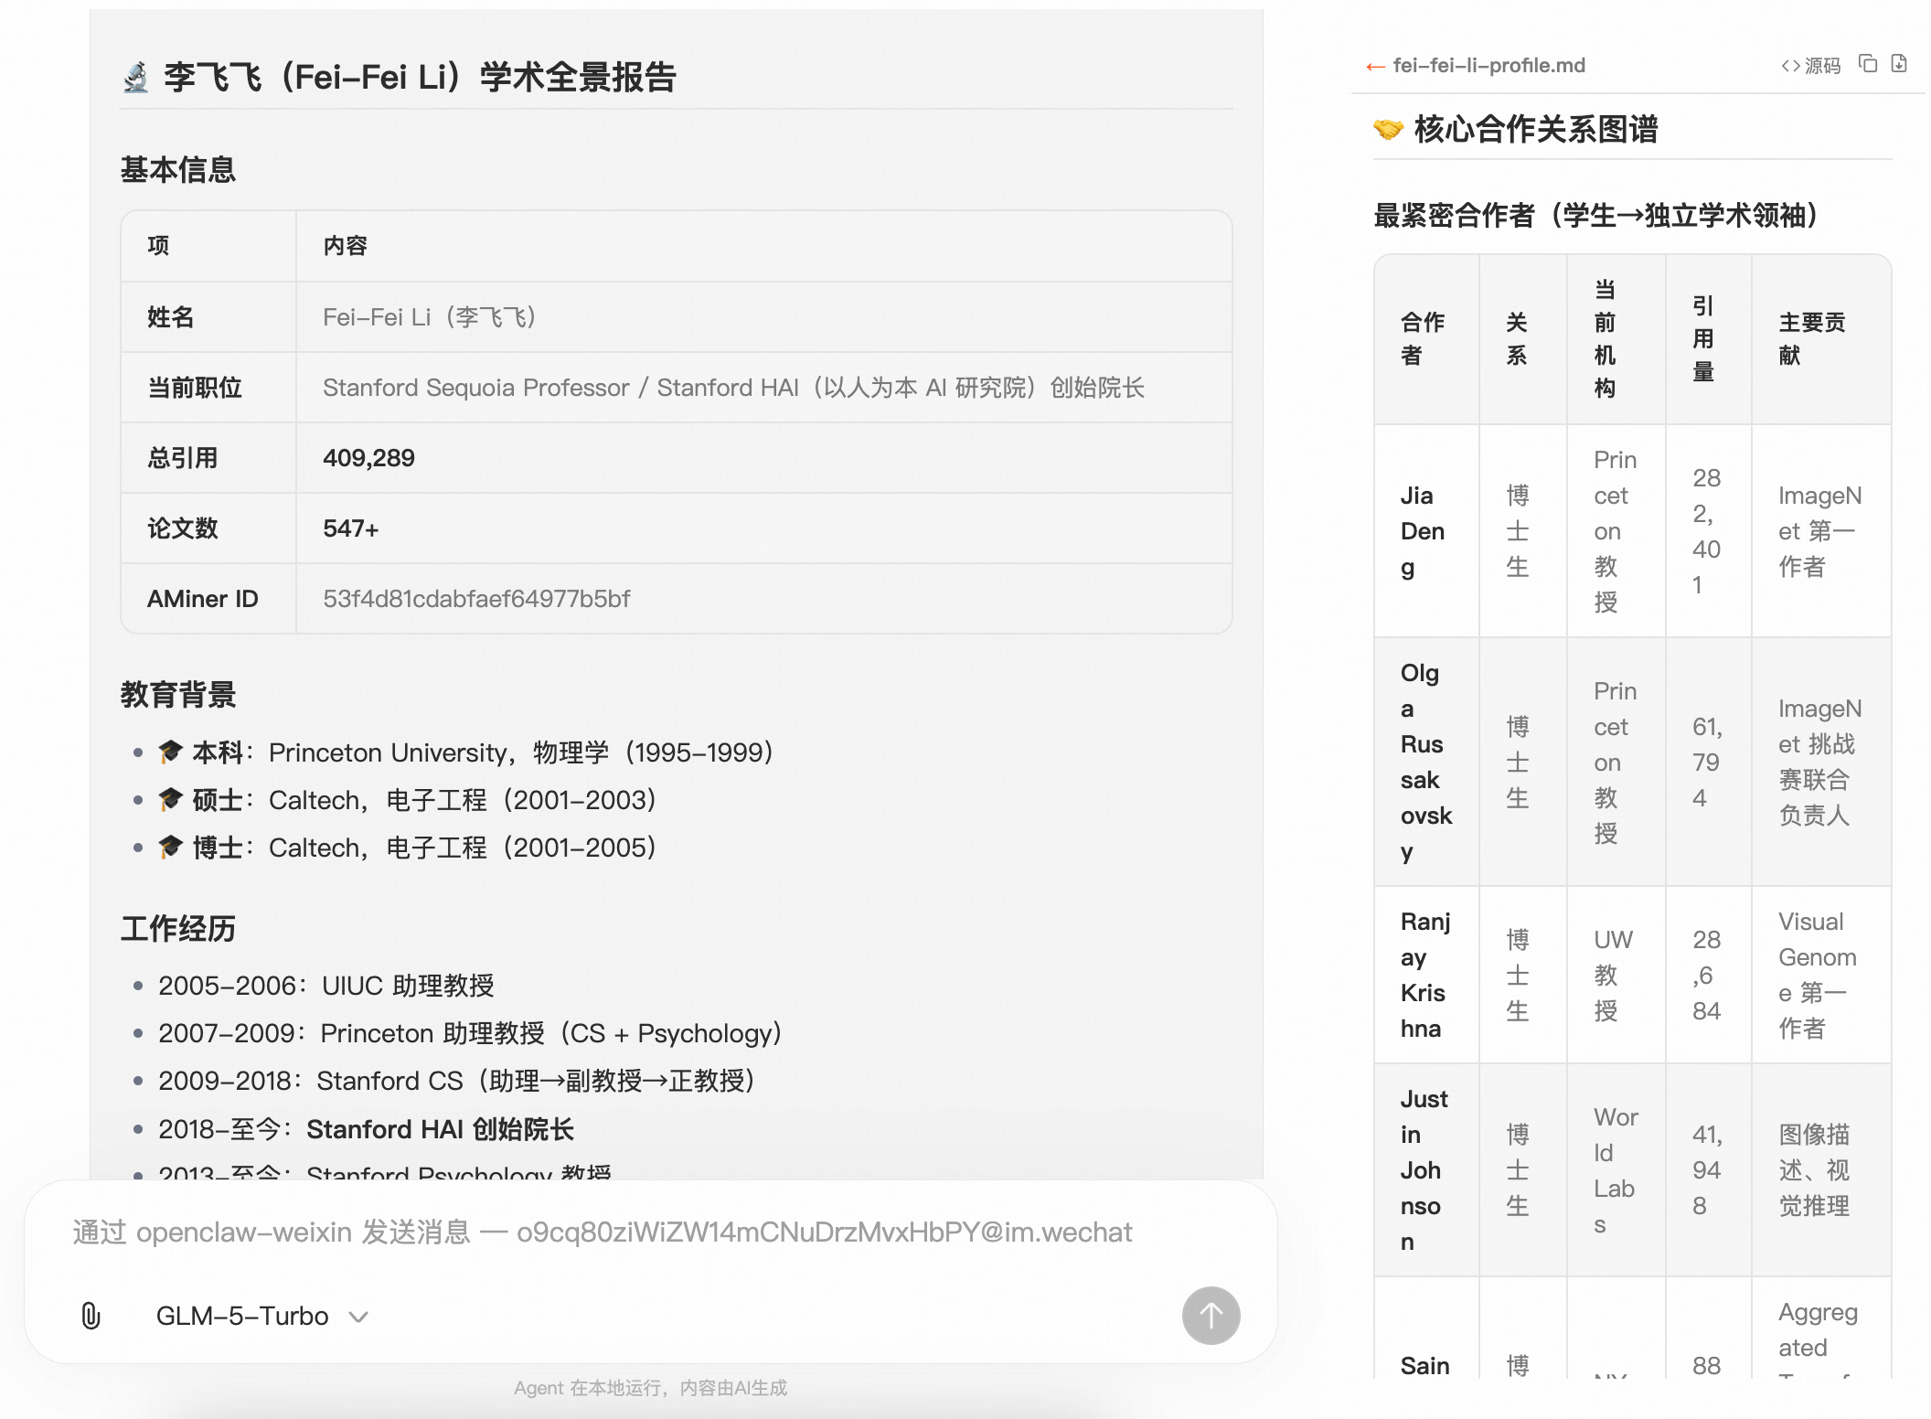
Task: Click the handshake emoji beside 核心合作关系图谱
Action: (1388, 129)
